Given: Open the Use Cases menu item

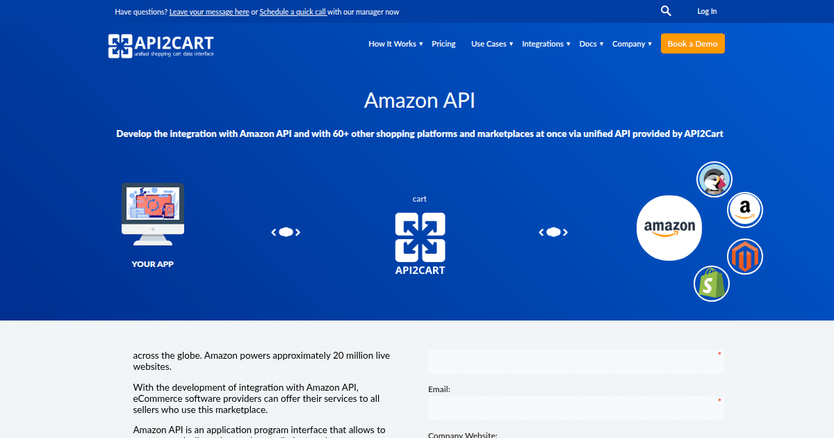Looking at the screenshot, I should tap(489, 43).
